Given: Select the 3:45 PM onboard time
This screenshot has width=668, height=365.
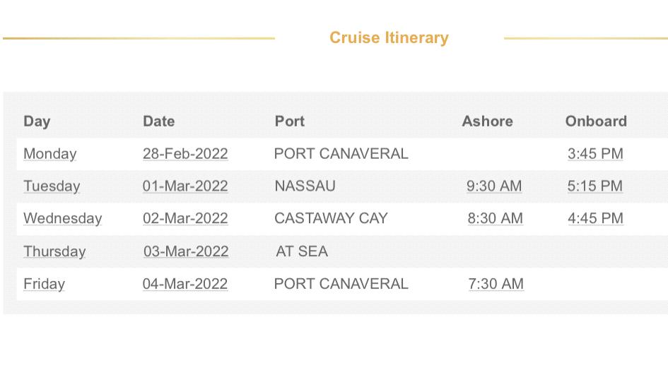Looking at the screenshot, I should pyautogui.click(x=595, y=154).
